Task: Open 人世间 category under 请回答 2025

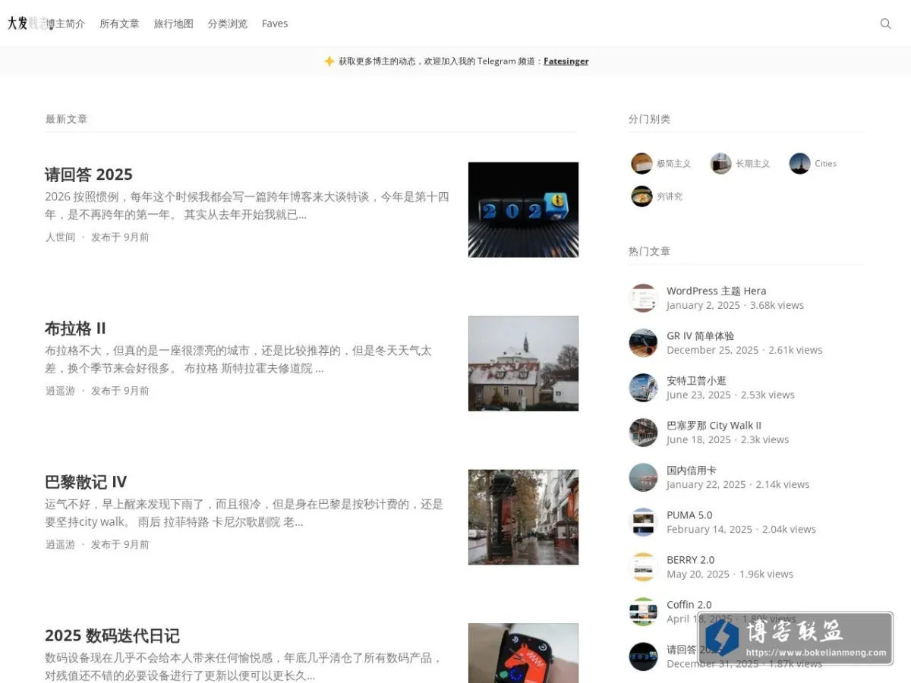Action: point(60,237)
